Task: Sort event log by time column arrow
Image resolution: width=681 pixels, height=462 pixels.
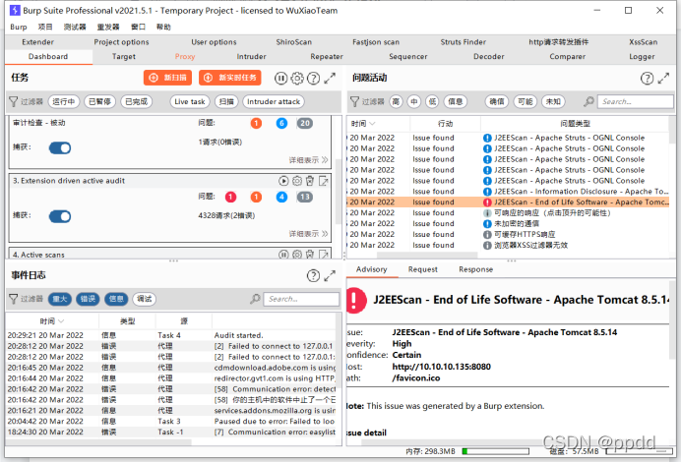Action: 61,321
